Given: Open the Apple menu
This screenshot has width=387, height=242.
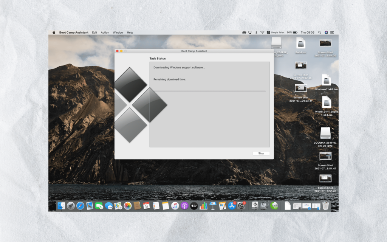Looking at the screenshot, I should [x=54, y=33].
